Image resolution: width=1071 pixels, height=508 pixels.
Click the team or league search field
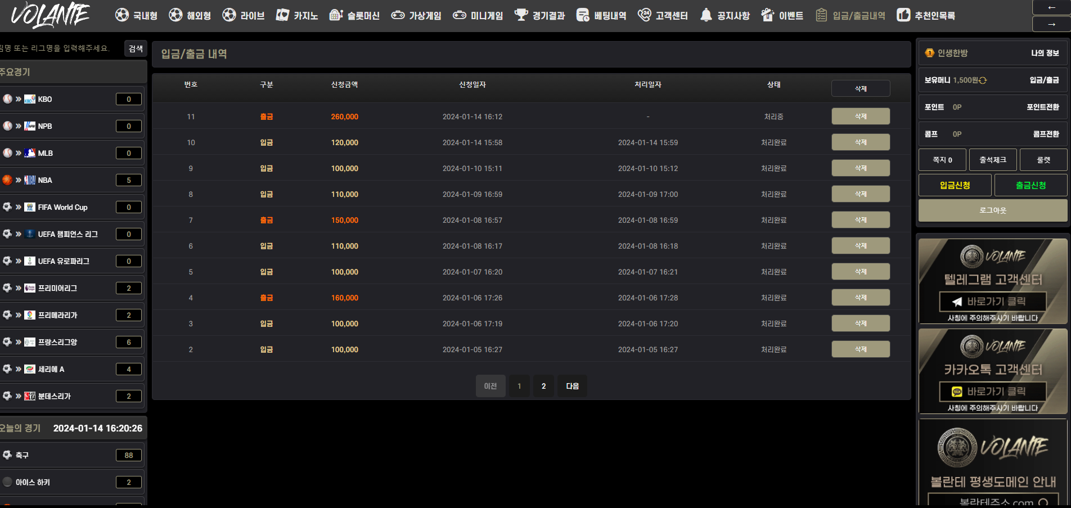(x=59, y=48)
